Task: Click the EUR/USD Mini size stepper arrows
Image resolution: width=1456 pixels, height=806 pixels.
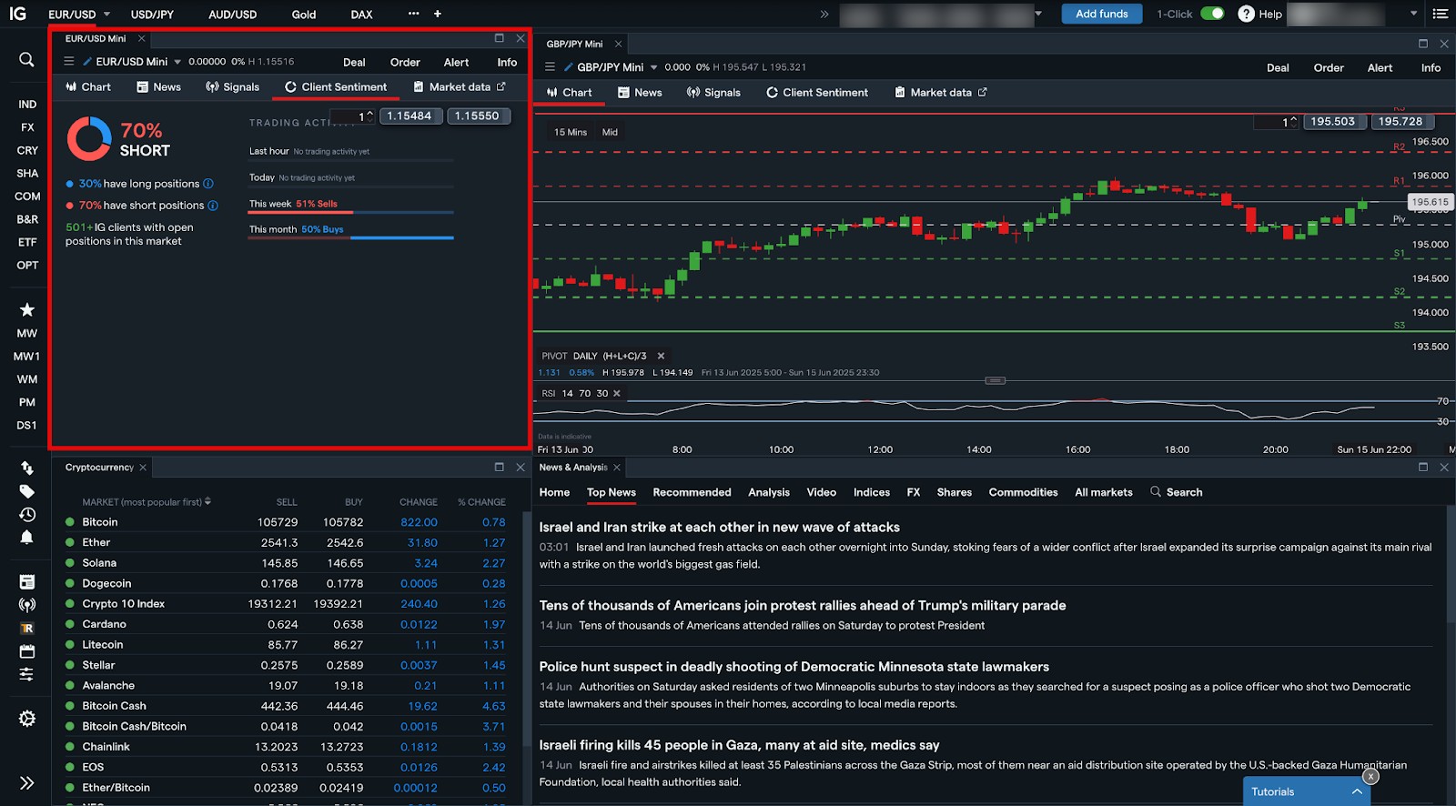Action: [369, 116]
